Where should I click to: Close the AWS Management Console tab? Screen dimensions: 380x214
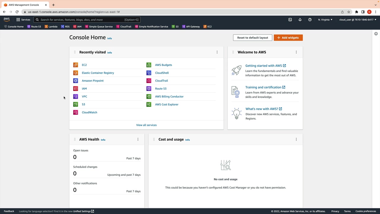coord(46,5)
